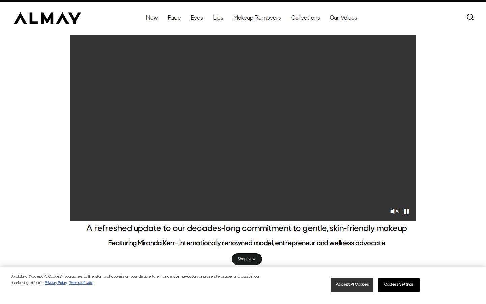Open Cookies Settings
Viewport: 486px width, 304px height.
click(x=399, y=285)
